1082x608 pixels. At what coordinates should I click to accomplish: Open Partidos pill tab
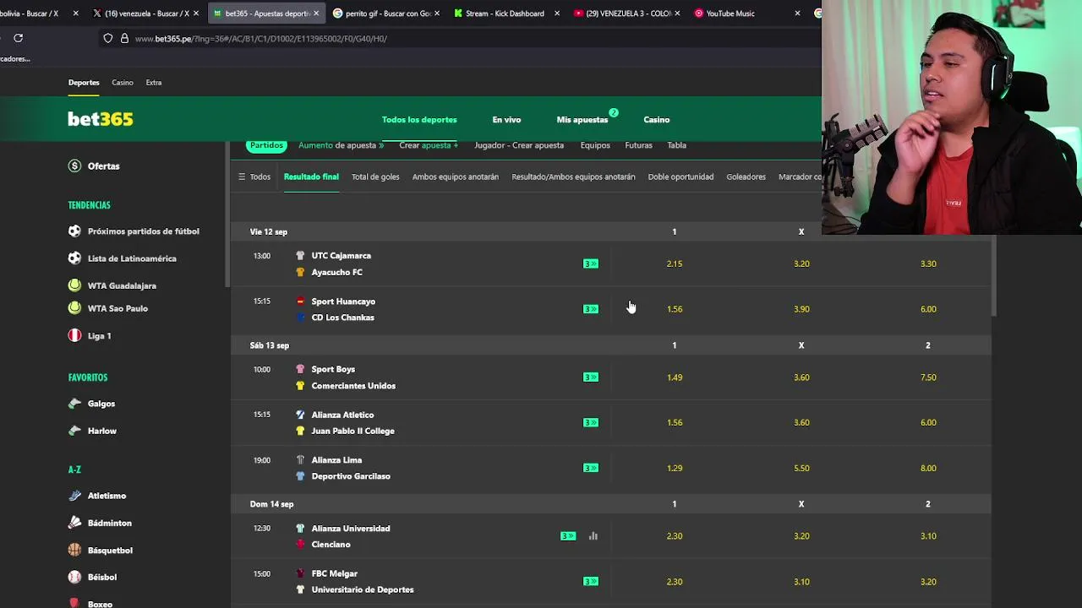pyautogui.click(x=266, y=145)
